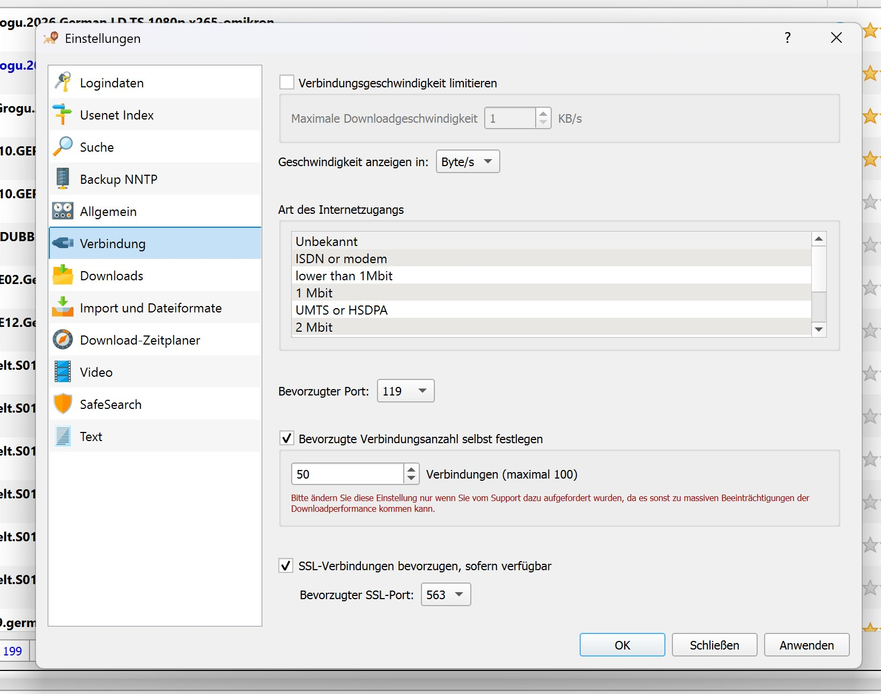The image size is (881, 694).
Task: Open the Video settings page
Action: pyautogui.click(x=155, y=372)
